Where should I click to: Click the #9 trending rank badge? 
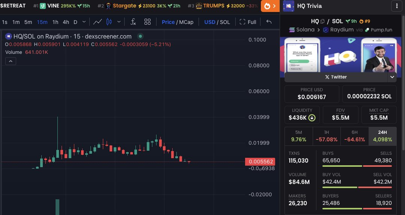pyautogui.click(x=365, y=21)
